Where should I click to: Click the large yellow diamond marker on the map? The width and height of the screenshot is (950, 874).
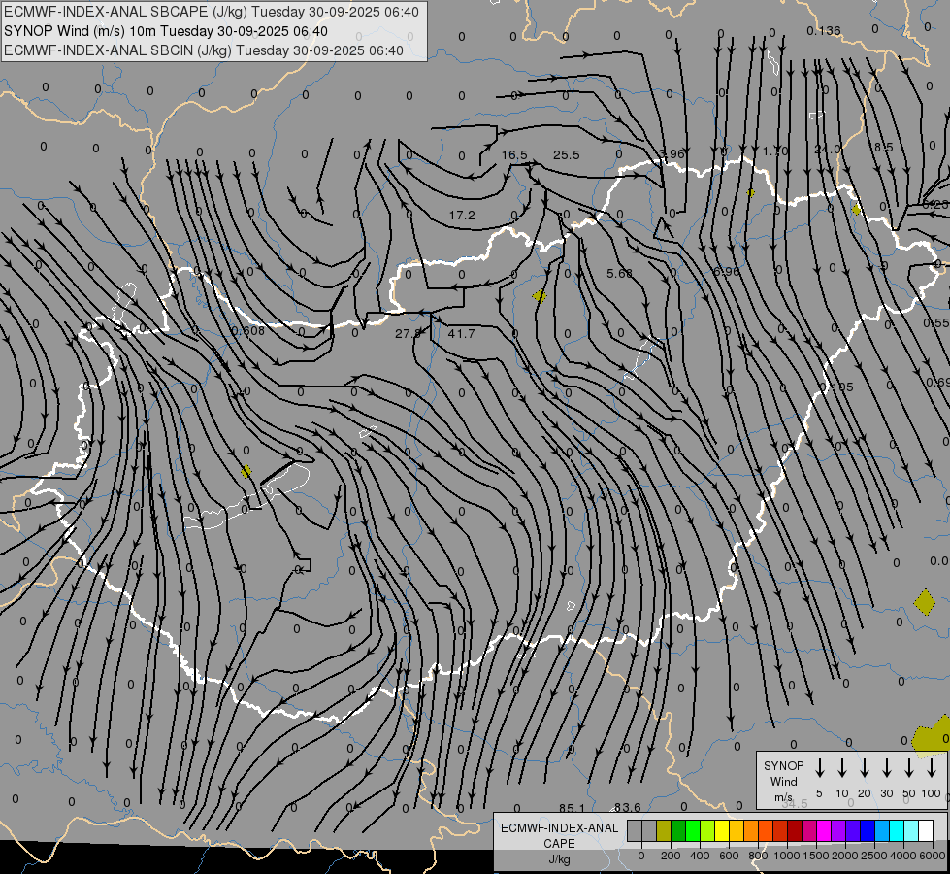[925, 602]
